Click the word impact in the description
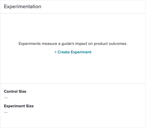146x128 pixels. [x=81, y=44]
